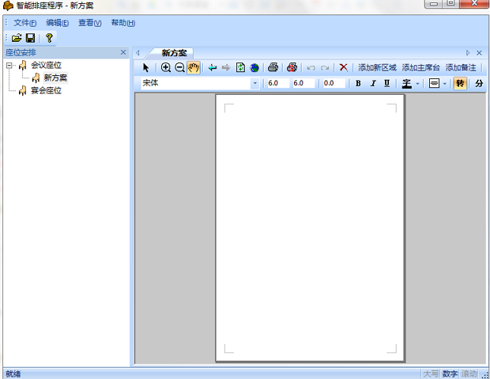This screenshot has width=490, height=379.
Task: Select 宴会座位 tree item
Action: [46, 91]
